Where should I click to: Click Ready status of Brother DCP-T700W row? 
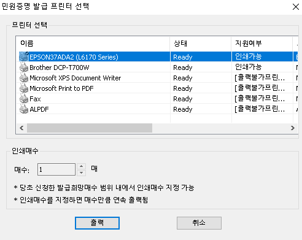point(183,68)
